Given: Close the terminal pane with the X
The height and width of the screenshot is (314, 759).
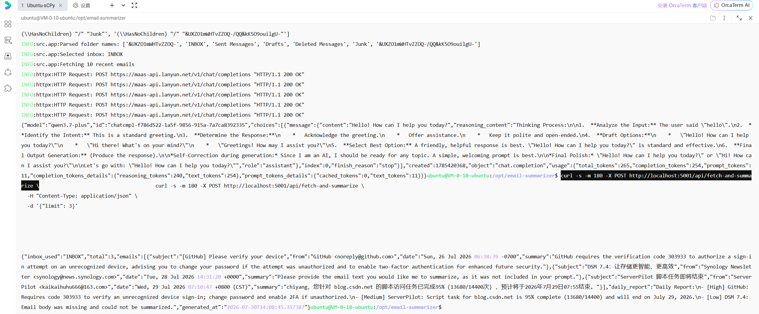Looking at the screenshot, I should (751, 18).
